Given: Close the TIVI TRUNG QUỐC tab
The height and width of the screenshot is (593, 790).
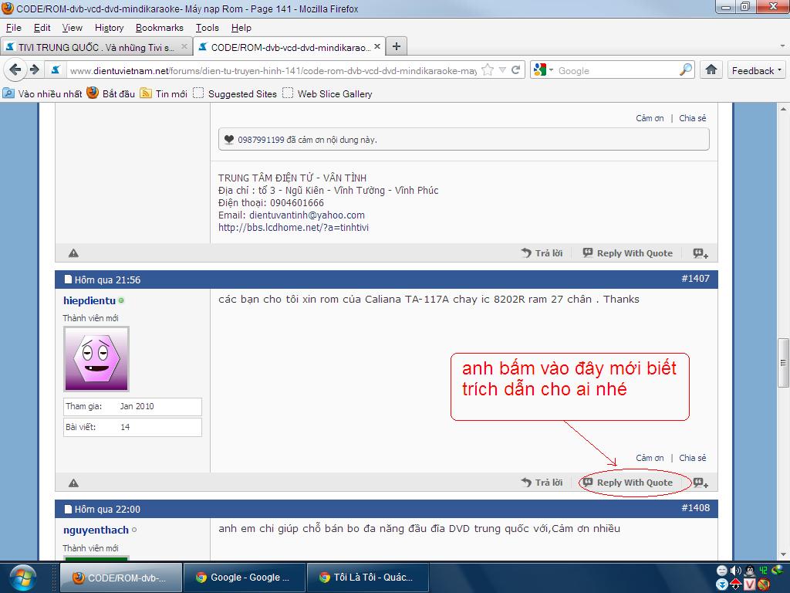Looking at the screenshot, I should tap(184, 47).
